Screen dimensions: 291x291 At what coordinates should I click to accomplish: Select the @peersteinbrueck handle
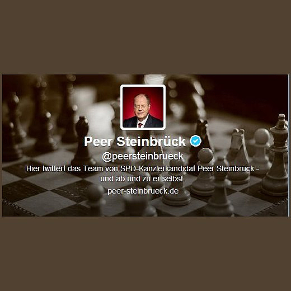click(143, 156)
